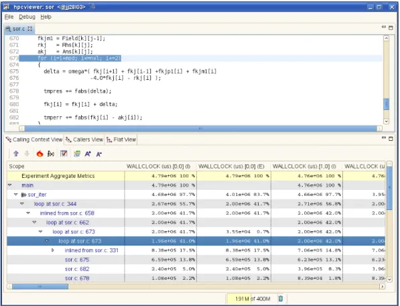Click metrics table horizontal scrollbar thumb

40,287
